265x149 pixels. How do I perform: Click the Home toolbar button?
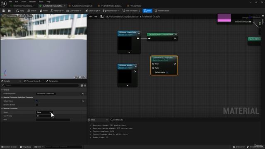pyautogui.click(x=43, y=11)
